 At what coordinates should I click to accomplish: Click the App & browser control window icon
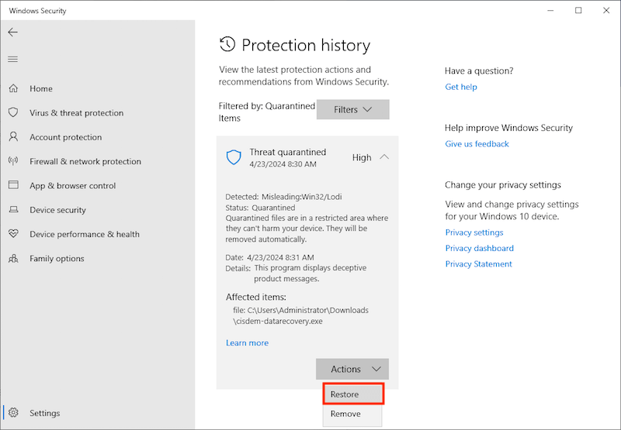coord(13,185)
